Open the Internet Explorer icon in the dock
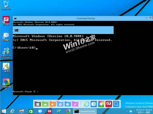Image resolution: width=153 pixels, height=114 pixels. (x=86, y=104)
